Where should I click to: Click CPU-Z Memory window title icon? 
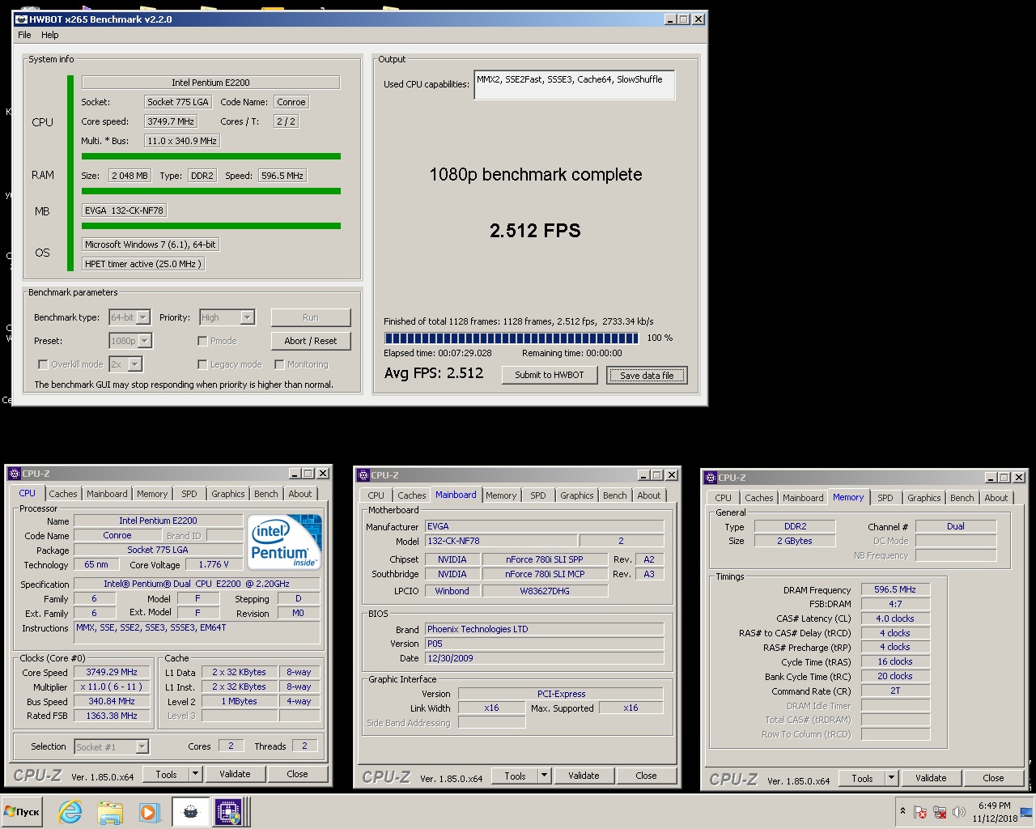click(x=710, y=478)
